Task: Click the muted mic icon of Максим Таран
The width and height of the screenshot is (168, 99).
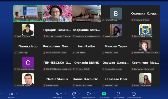Action: (103, 53)
